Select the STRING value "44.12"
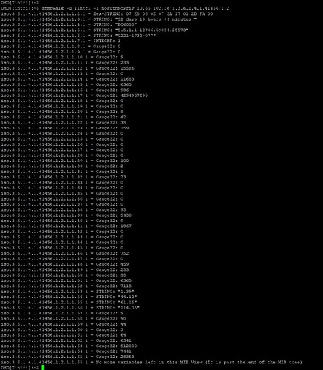Image resolution: width=323 pixels, height=370 pixels. [127, 297]
